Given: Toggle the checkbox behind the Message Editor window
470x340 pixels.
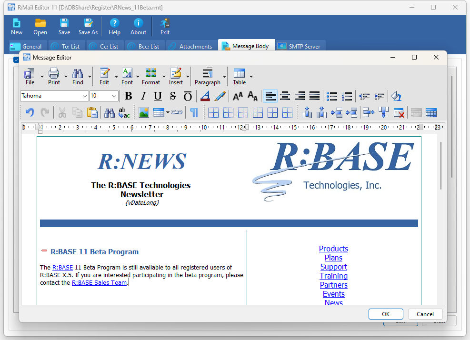Looking at the screenshot, I should (16, 60).
